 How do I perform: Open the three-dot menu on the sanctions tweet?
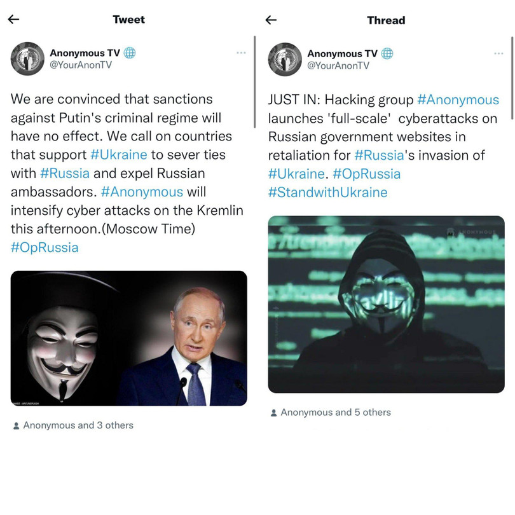242,53
